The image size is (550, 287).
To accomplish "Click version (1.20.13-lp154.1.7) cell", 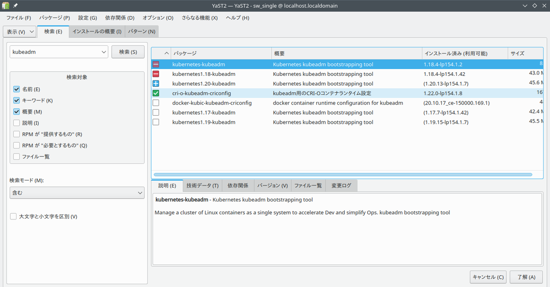I will [446, 84].
